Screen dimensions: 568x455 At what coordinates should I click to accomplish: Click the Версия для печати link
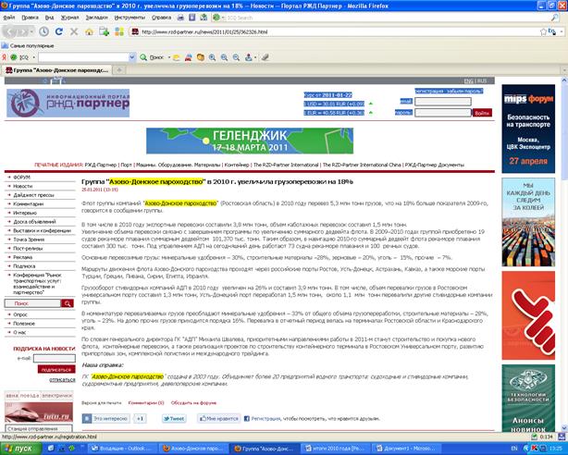[x=102, y=402]
